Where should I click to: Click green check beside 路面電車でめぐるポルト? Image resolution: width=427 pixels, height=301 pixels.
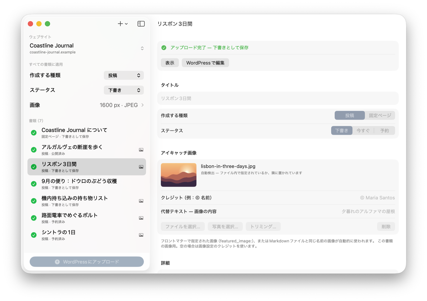click(34, 218)
